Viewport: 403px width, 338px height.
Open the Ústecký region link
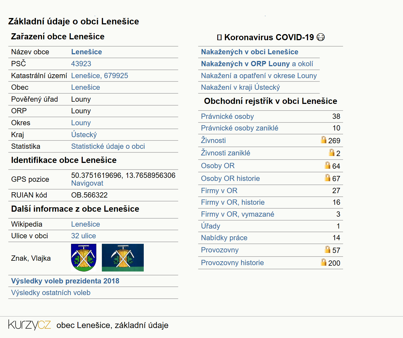pyautogui.click(x=84, y=135)
